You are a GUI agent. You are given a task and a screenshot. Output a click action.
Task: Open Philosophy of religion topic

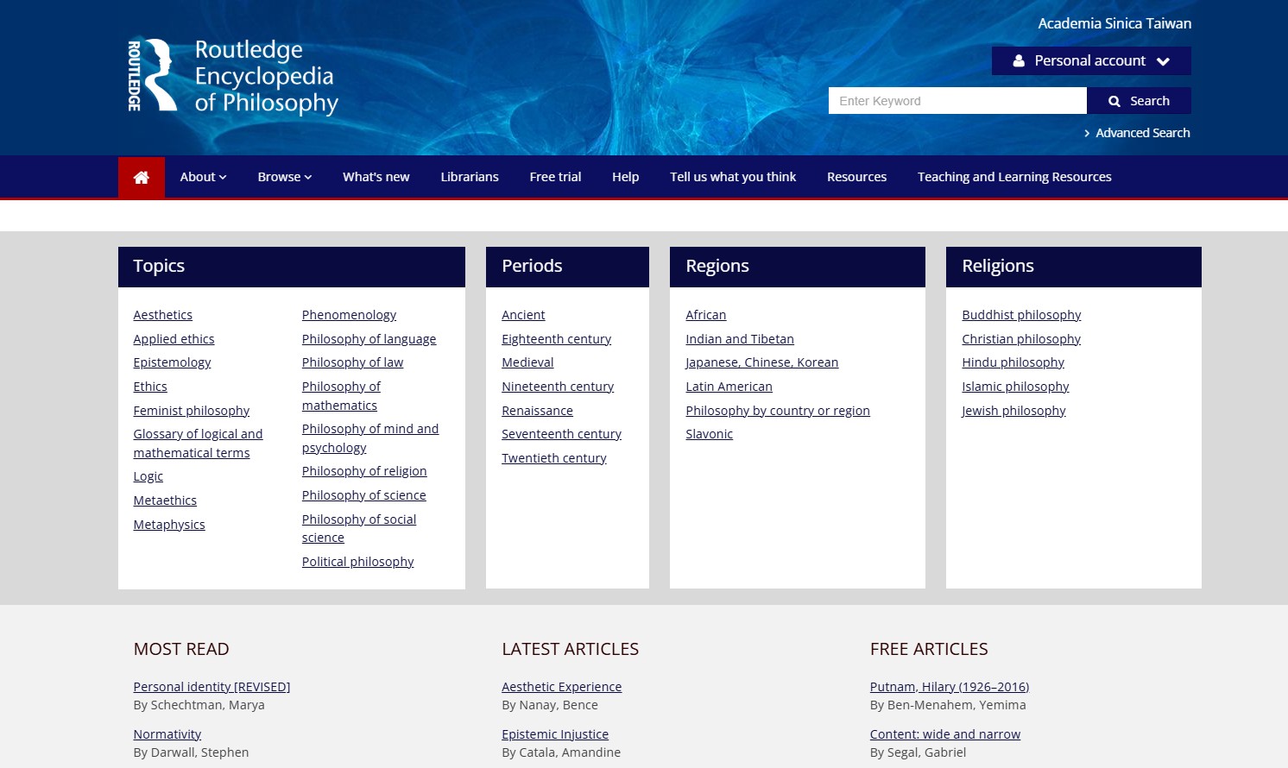364,471
